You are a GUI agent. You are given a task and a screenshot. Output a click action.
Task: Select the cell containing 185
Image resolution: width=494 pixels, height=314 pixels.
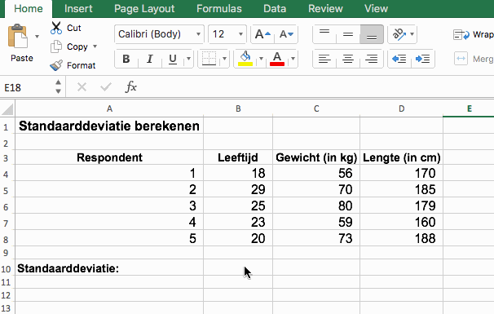pos(401,189)
